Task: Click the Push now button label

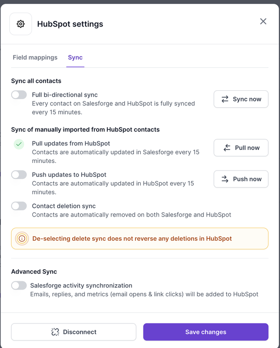Action: tap(247, 179)
